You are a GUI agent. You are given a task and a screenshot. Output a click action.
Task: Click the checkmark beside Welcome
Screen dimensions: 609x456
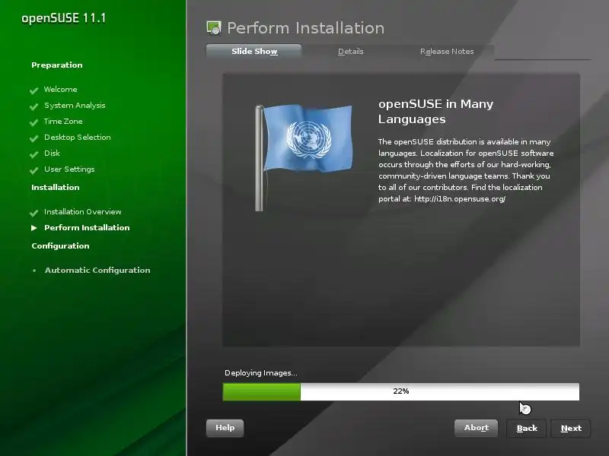click(x=33, y=90)
